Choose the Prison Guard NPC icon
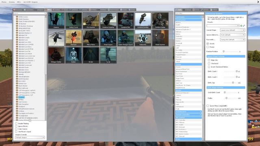Image resolution: width=260 pixels, height=146 pixels. [x=108, y=38]
